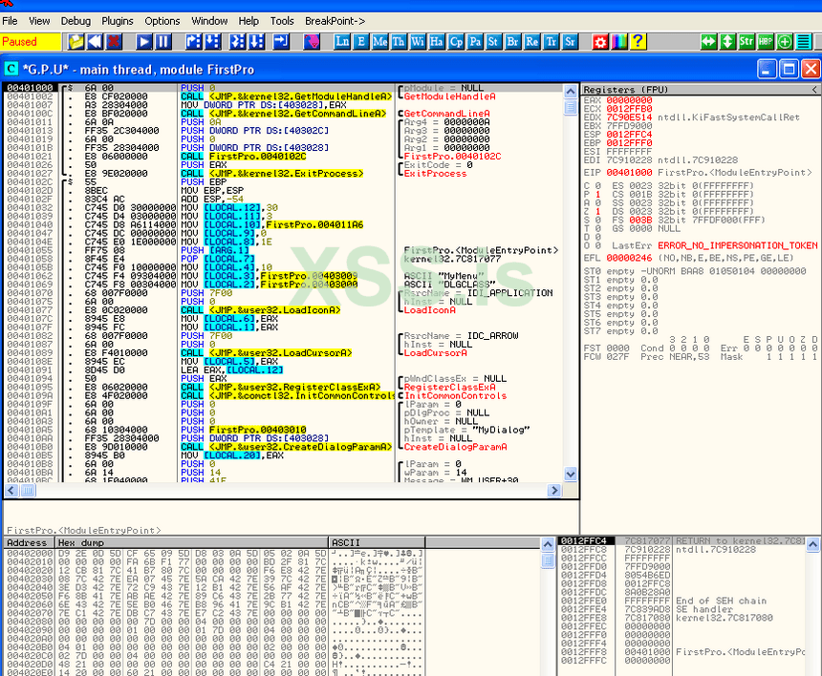
Task: Click the Step Into toolbar icon
Action: tap(194, 42)
